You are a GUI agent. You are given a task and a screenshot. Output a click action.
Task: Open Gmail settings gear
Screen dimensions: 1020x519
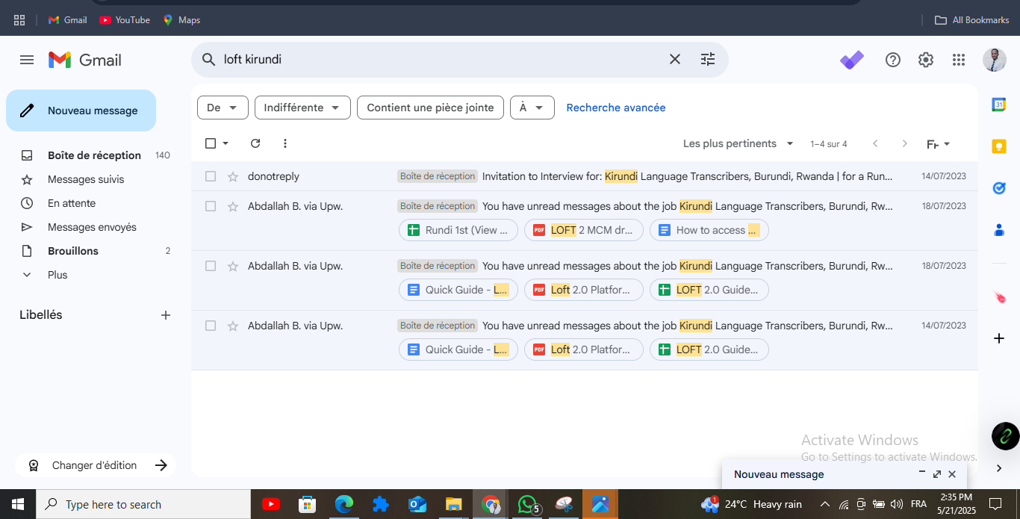pos(926,60)
